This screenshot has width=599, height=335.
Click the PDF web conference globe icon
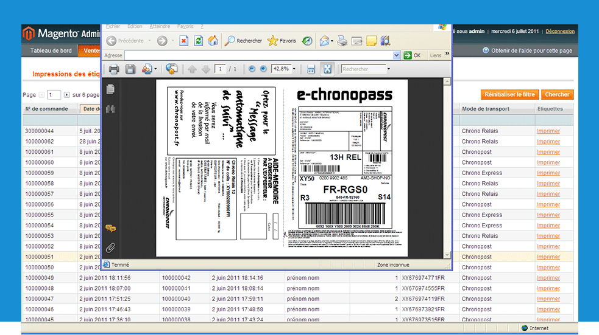[x=171, y=69]
